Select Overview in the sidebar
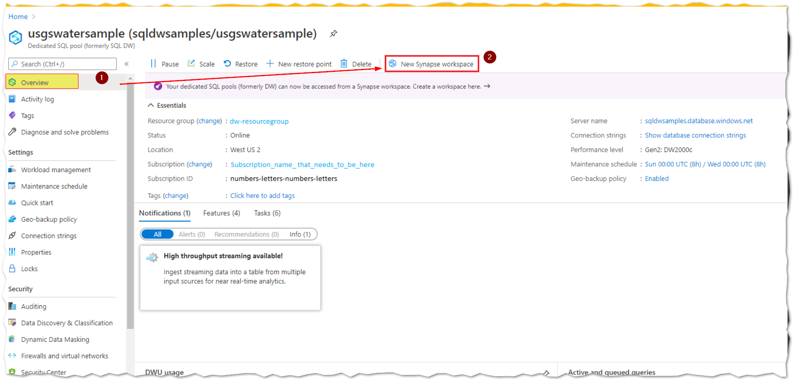The height and width of the screenshot is (381, 794). 42,81
